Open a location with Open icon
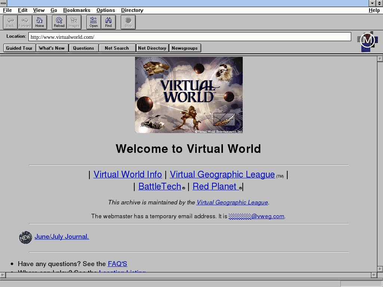Viewport: 383px width, 287px height. tap(94, 22)
